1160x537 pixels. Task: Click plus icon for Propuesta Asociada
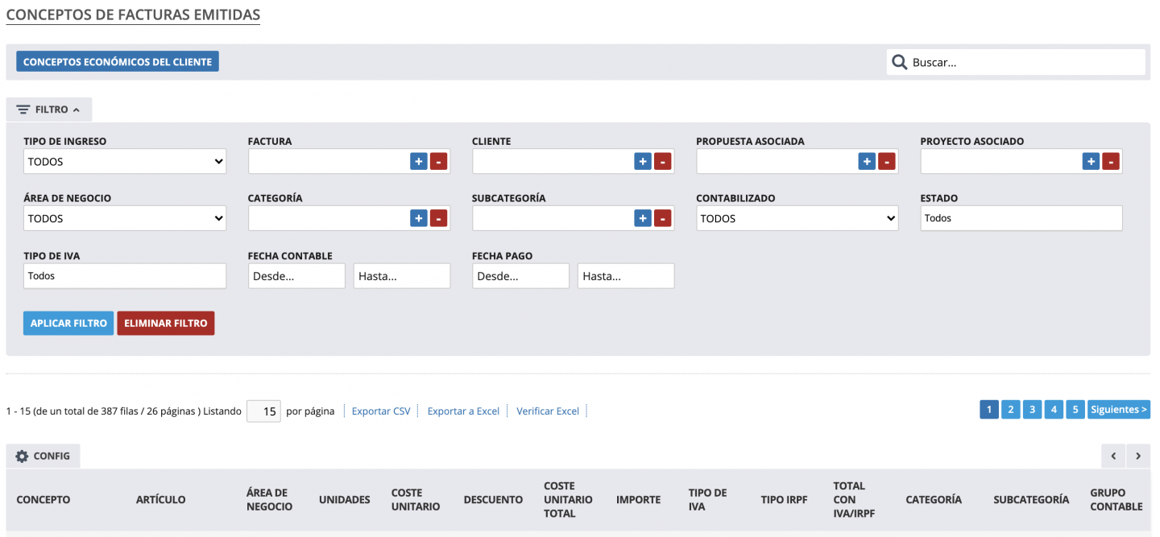coord(866,162)
